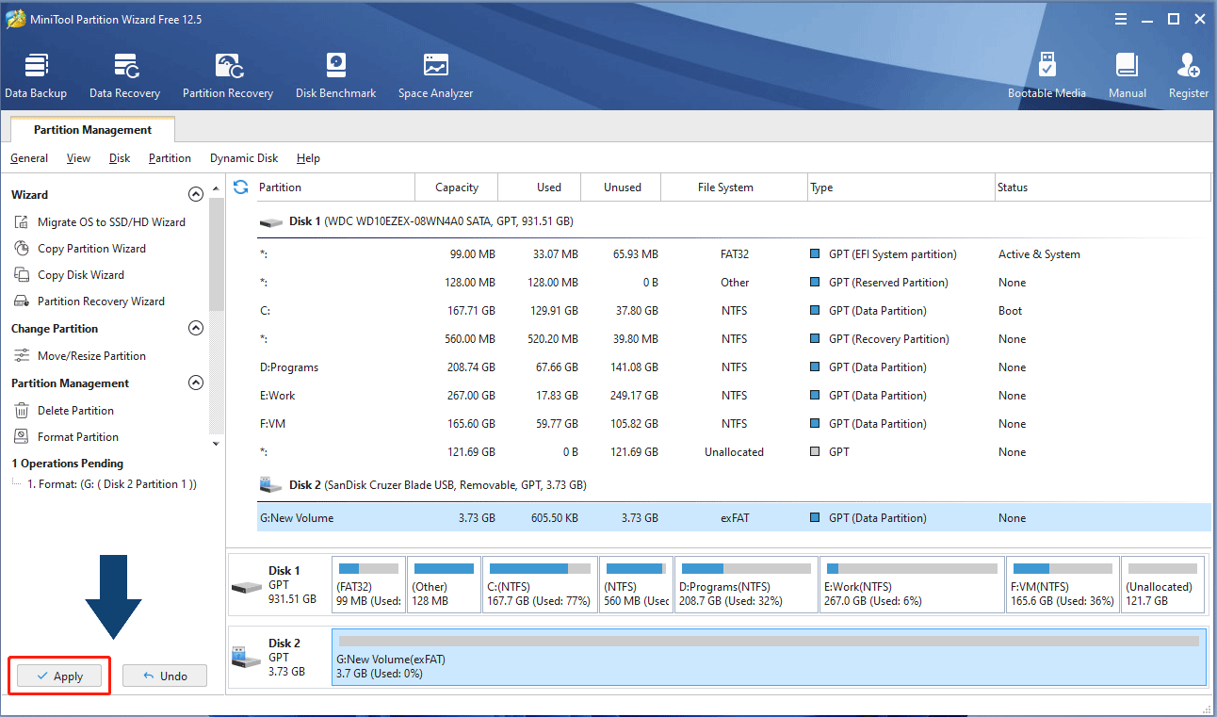The height and width of the screenshot is (717, 1217).
Task: Select (Other) 128 MB disk map block
Action: pyautogui.click(x=444, y=584)
